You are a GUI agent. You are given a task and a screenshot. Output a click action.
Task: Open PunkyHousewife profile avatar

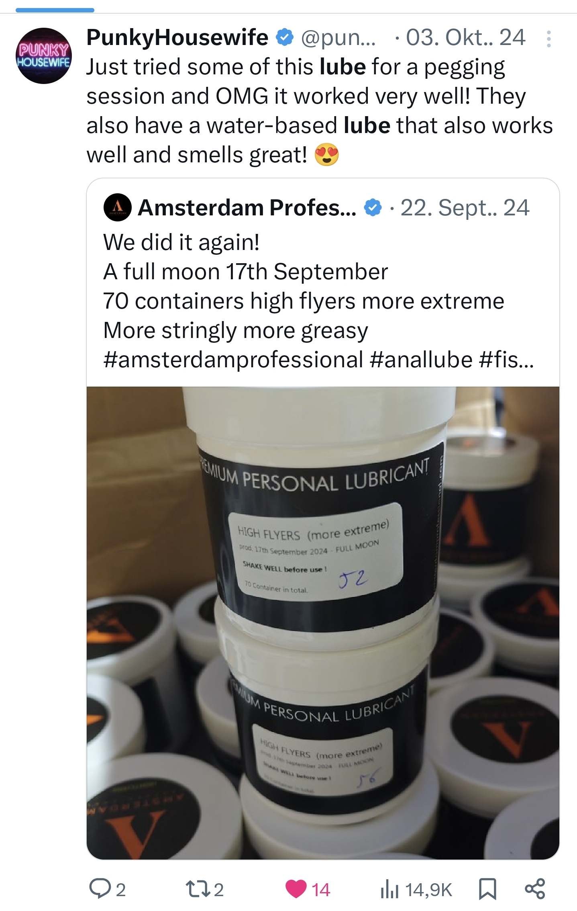[x=44, y=56]
